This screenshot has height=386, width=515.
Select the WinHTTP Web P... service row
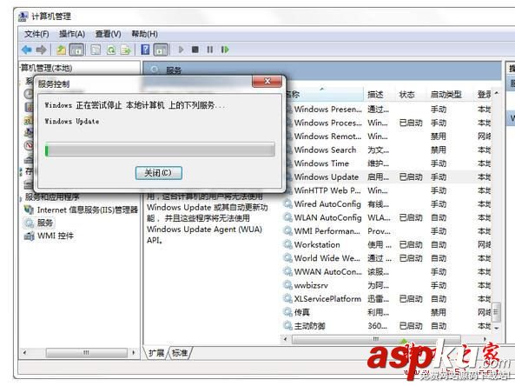388,190
